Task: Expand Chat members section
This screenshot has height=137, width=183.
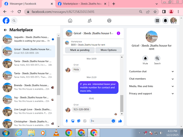Action: click(152, 79)
